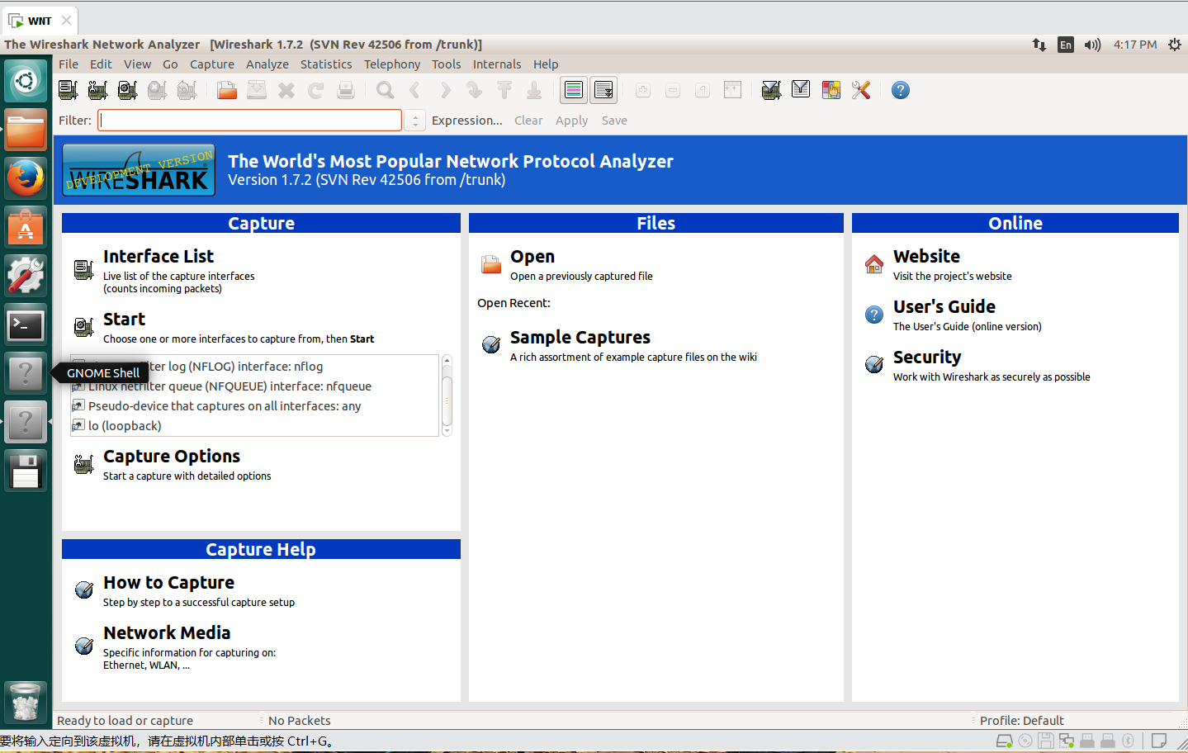Open the Edit menu
This screenshot has width=1188, height=753.
(101, 64)
